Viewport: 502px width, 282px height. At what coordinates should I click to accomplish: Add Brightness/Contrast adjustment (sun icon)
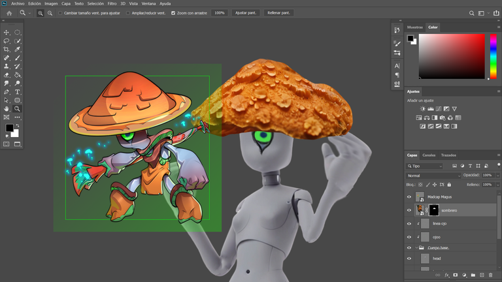[x=423, y=109]
